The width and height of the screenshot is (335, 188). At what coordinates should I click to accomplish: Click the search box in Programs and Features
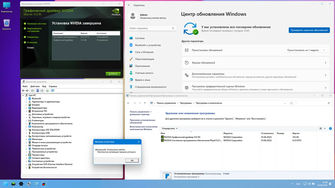[315, 103]
